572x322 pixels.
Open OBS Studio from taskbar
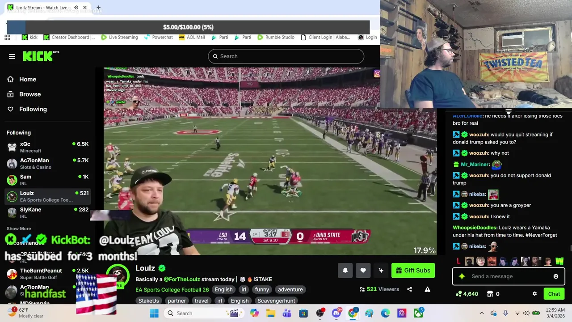coord(320,313)
